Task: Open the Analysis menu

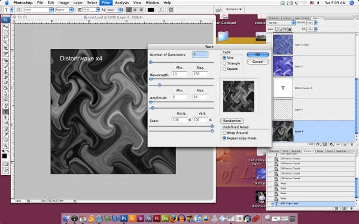Action: coord(121,3)
